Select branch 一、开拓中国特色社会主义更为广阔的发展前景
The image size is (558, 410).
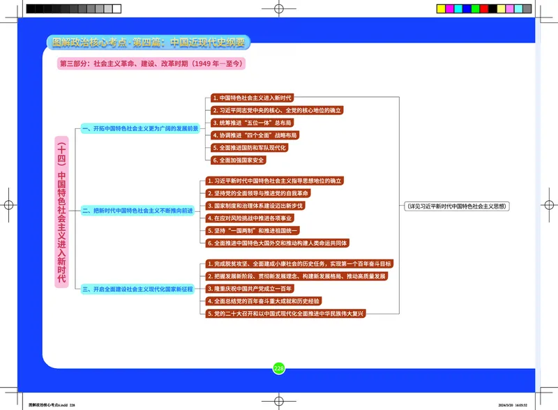click(x=139, y=129)
